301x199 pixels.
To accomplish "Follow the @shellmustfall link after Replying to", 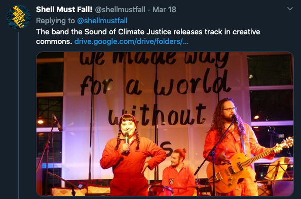I will coord(102,21).
